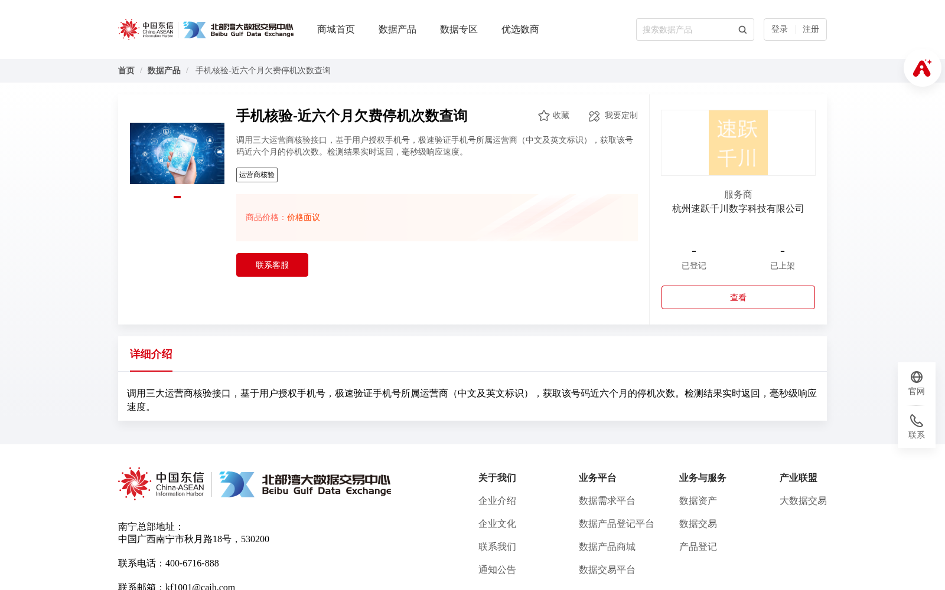The width and height of the screenshot is (945, 590).
Task: Open 数据需求平台 footer link
Action: click(x=607, y=501)
